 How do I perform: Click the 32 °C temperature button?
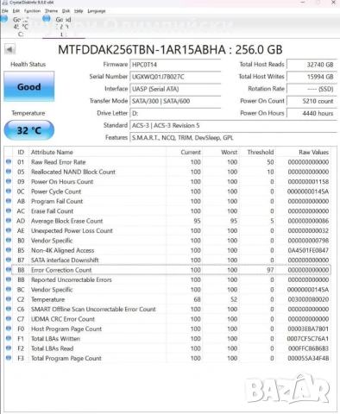29,130
